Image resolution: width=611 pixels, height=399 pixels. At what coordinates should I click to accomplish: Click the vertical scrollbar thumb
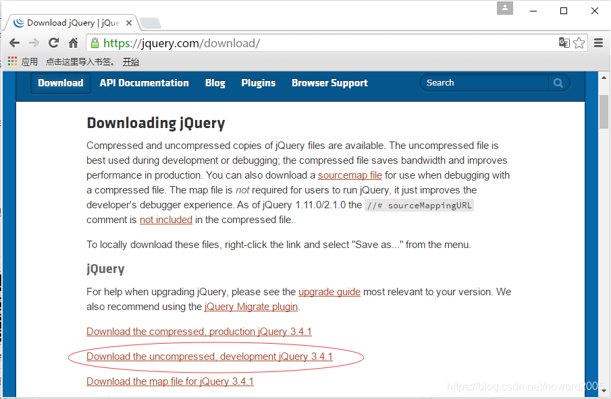point(604,112)
